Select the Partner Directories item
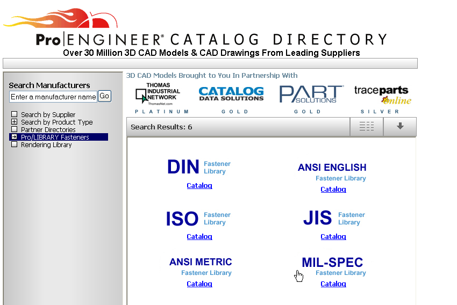 click(x=48, y=130)
